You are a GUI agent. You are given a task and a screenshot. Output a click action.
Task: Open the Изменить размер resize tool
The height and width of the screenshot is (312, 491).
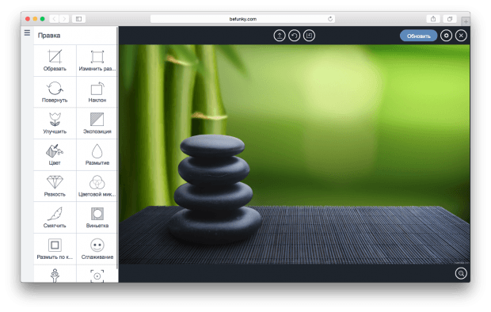point(97,60)
